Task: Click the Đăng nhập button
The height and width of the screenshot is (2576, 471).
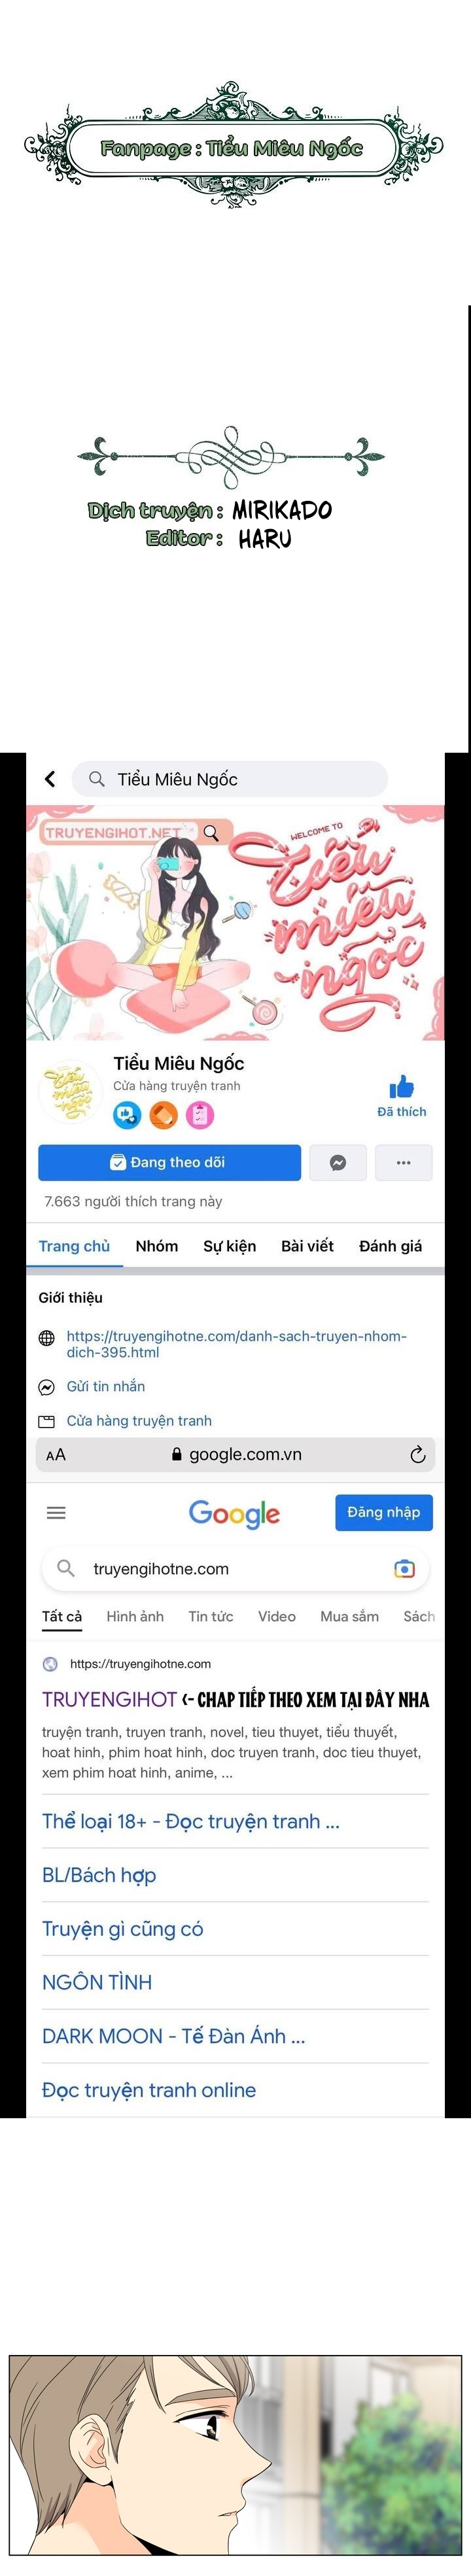Action: pyautogui.click(x=384, y=1512)
